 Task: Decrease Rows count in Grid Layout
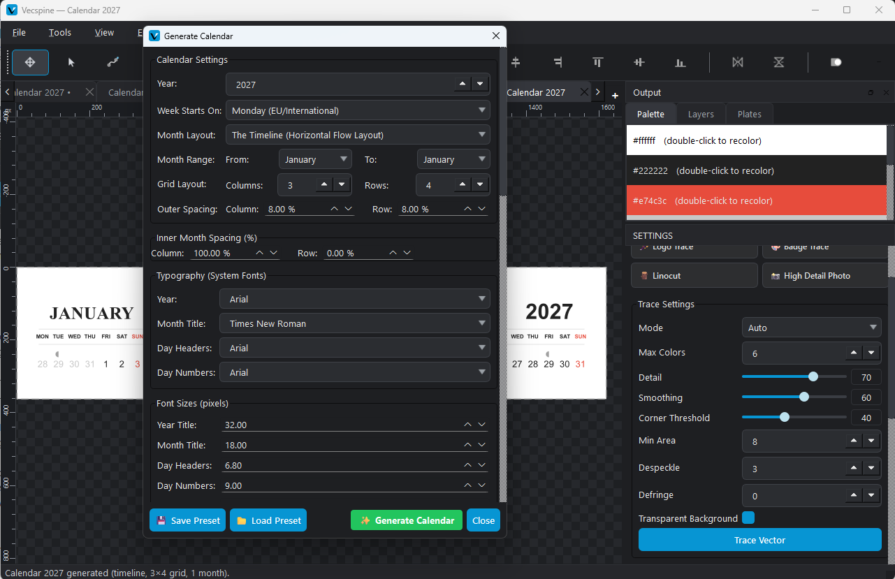click(479, 184)
